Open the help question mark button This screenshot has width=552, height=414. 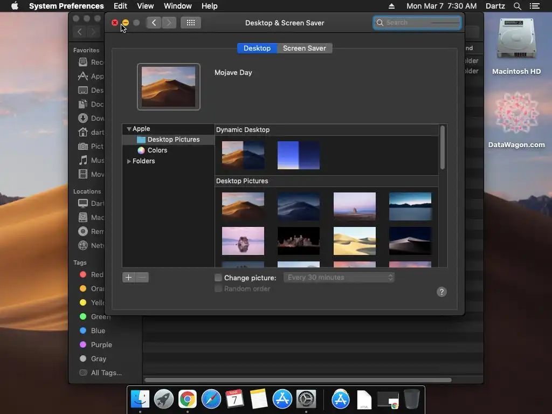(x=441, y=292)
